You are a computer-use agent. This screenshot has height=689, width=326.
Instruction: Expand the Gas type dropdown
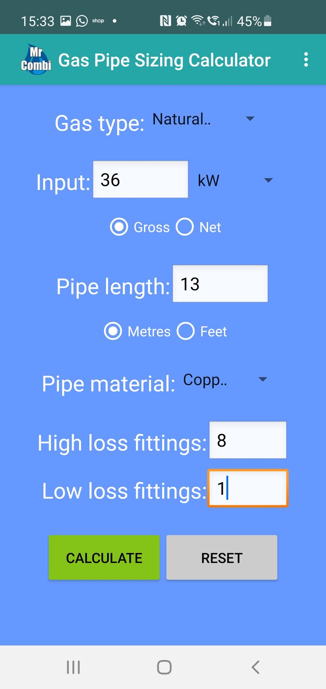point(203,119)
